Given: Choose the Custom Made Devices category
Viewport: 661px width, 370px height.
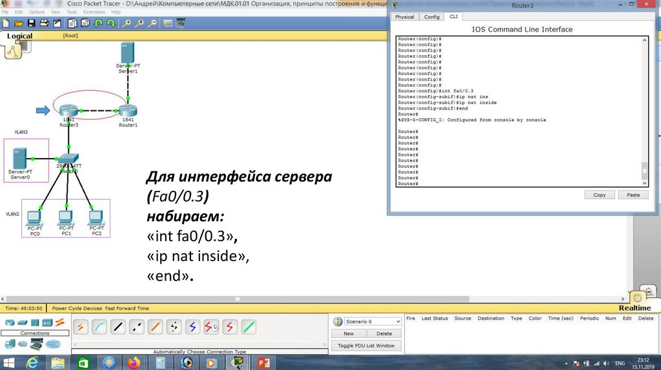Looking at the screenshot, I should [36, 344].
